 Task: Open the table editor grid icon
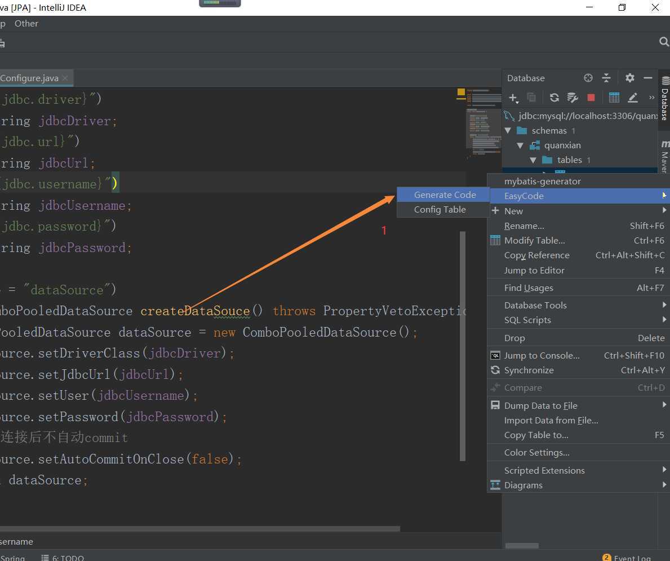coord(614,98)
